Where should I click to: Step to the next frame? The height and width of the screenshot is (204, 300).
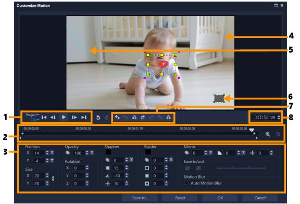click(74, 117)
